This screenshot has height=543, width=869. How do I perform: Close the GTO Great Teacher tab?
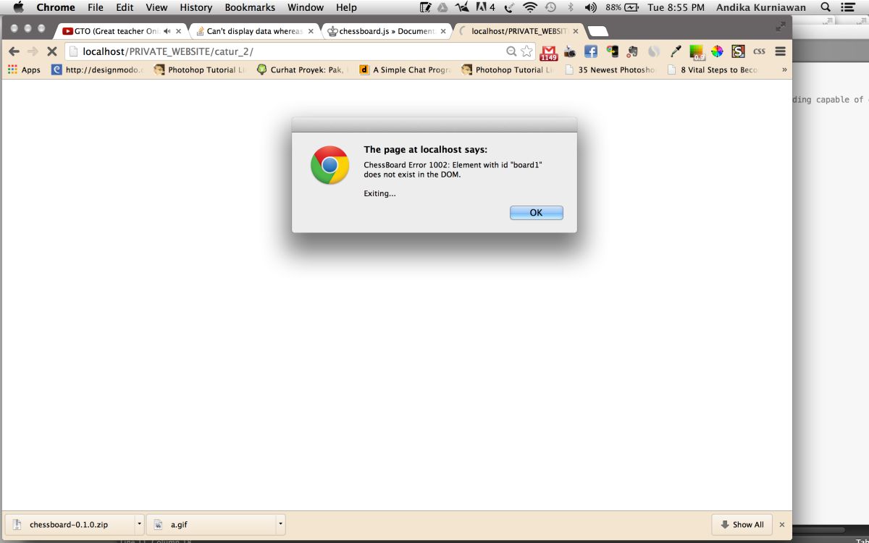click(x=178, y=31)
